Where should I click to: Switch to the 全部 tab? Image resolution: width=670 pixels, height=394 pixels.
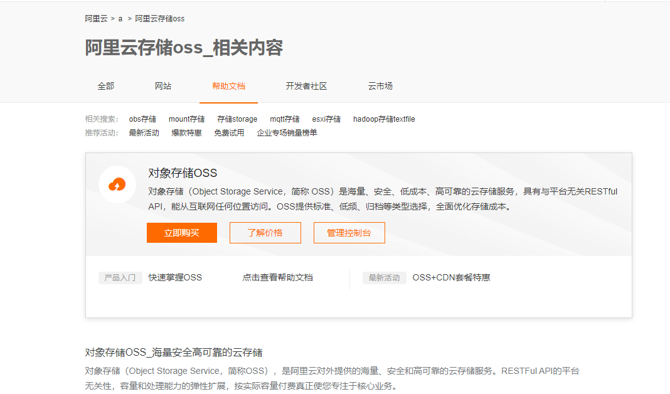106,86
